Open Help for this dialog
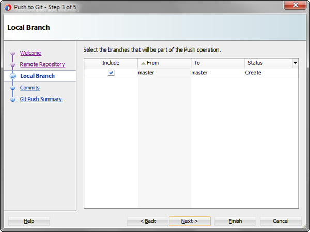310x232 pixels. [29, 221]
